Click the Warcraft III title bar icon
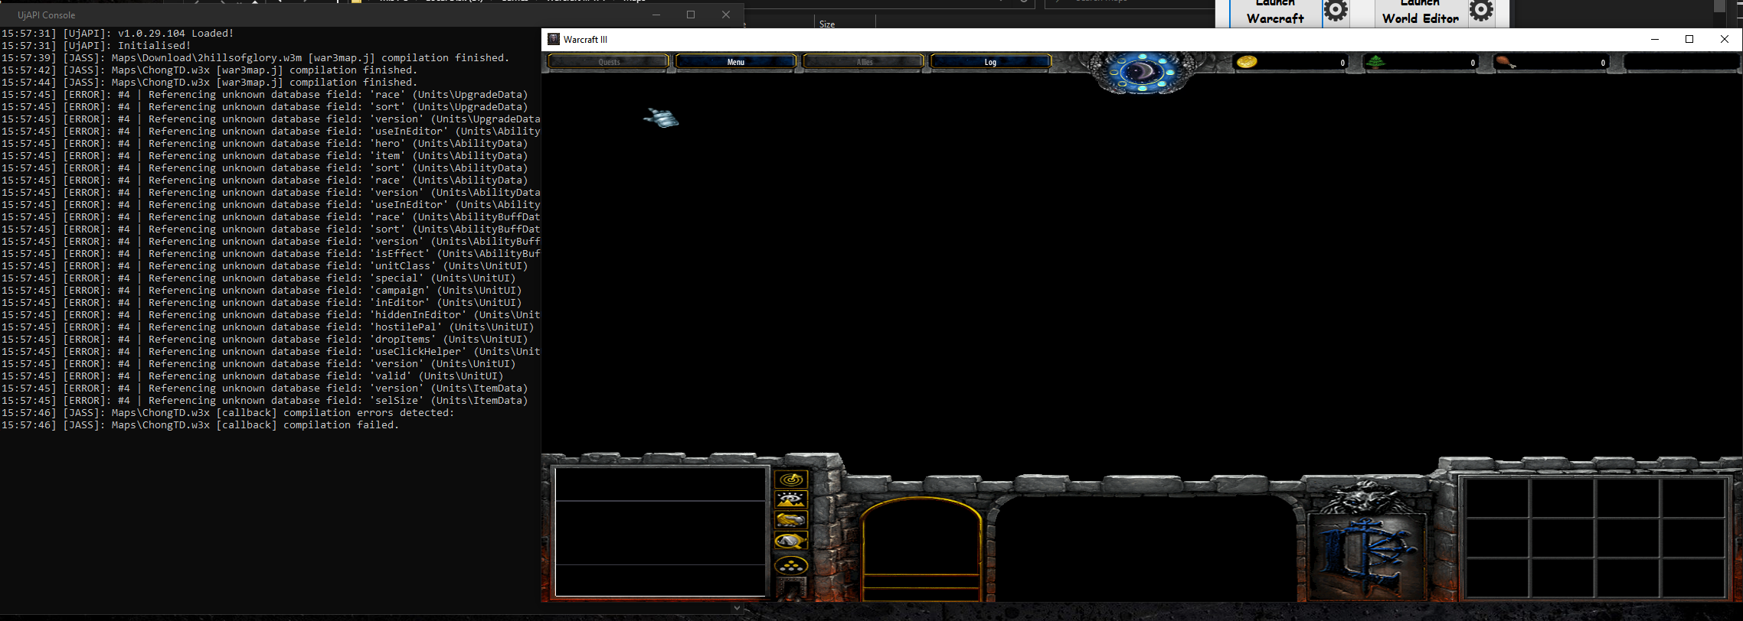 point(554,39)
